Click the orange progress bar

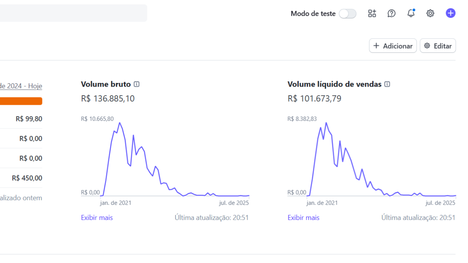(x=21, y=101)
